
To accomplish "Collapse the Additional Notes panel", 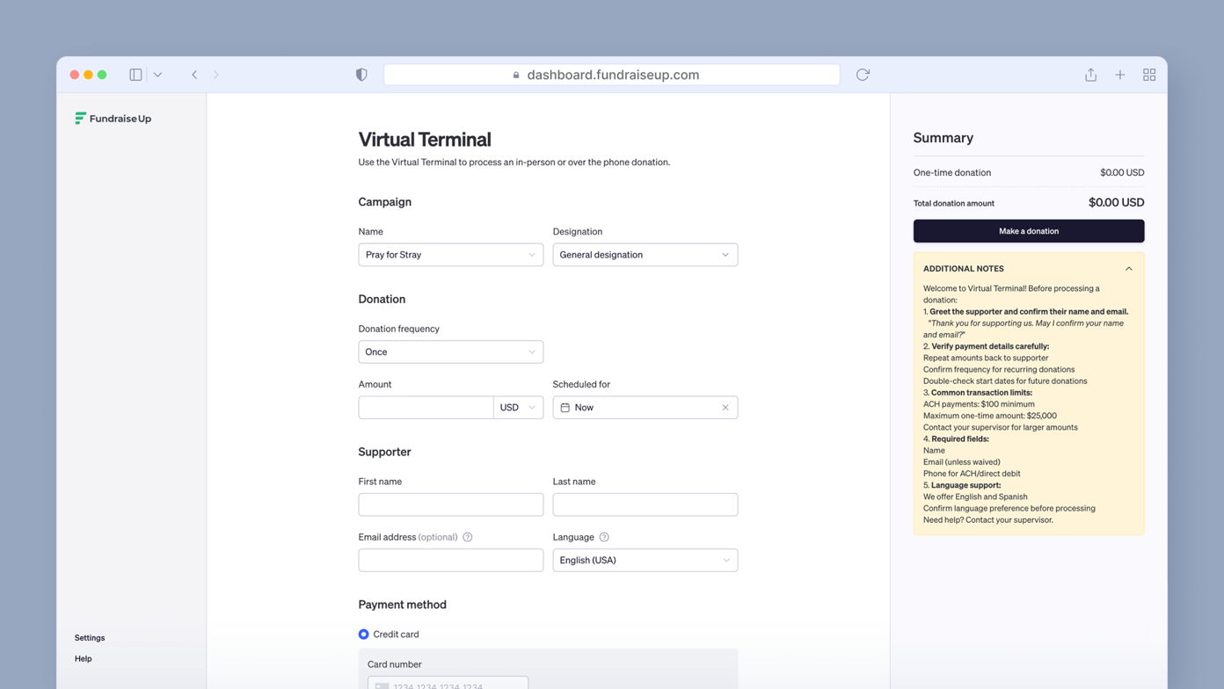I will point(1129,268).
